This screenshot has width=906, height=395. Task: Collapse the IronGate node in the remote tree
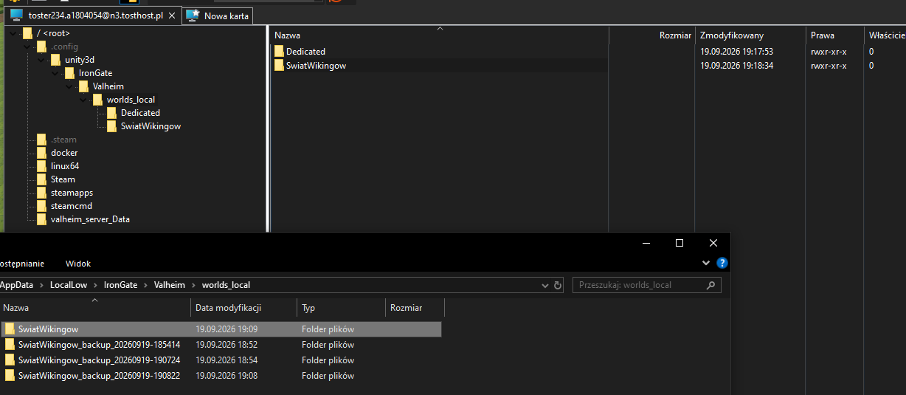tap(55, 73)
